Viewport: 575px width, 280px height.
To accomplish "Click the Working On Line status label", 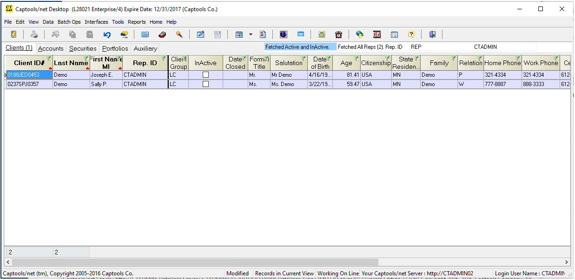I will pyautogui.click(x=338, y=273).
